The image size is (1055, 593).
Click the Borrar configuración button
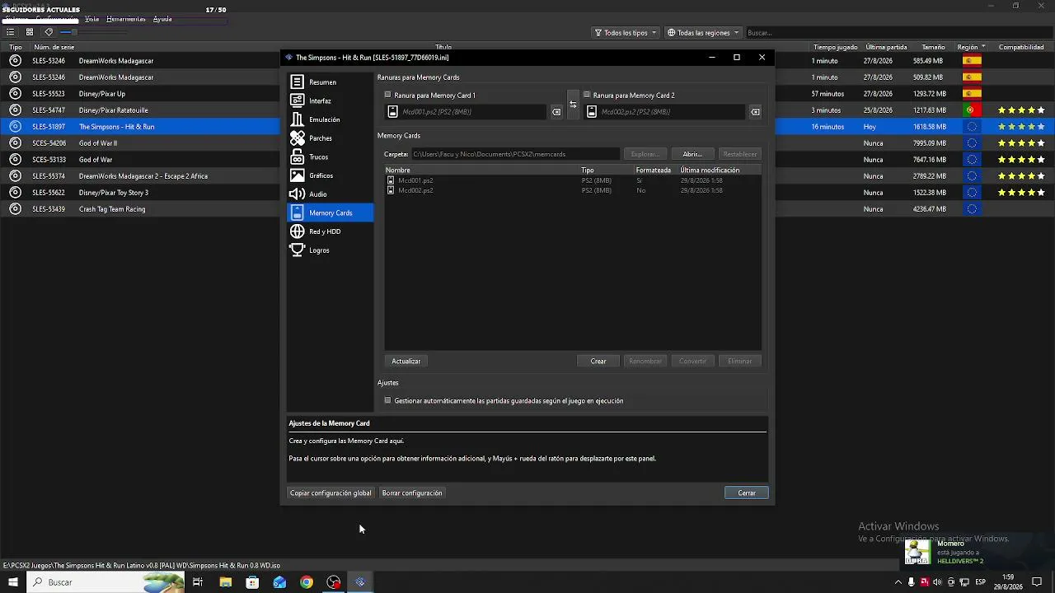[412, 493]
